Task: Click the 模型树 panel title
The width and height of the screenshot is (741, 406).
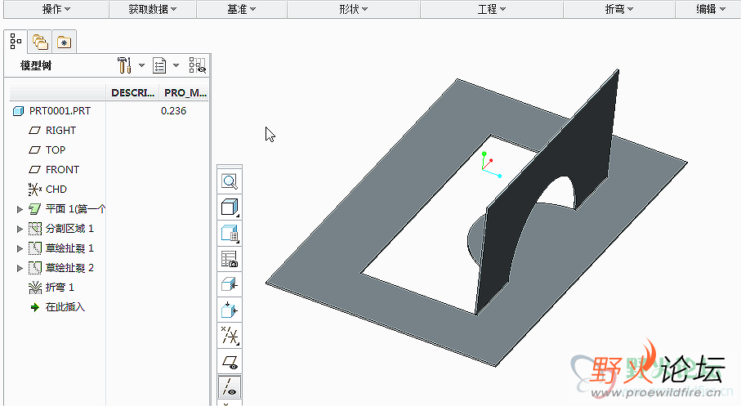Action: [x=35, y=65]
